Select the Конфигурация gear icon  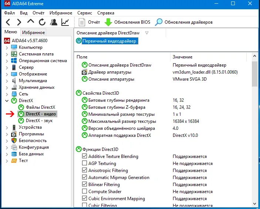pos(14,147)
